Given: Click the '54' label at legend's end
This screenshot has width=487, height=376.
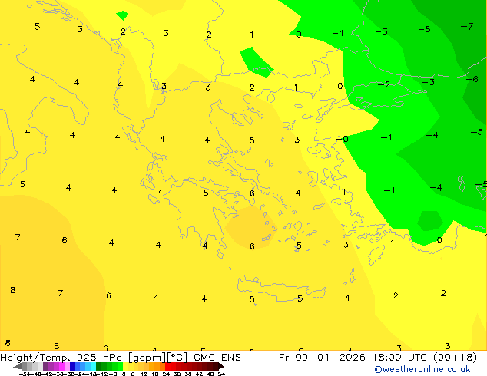Looking at the screenshot, I should click(221, 374).
